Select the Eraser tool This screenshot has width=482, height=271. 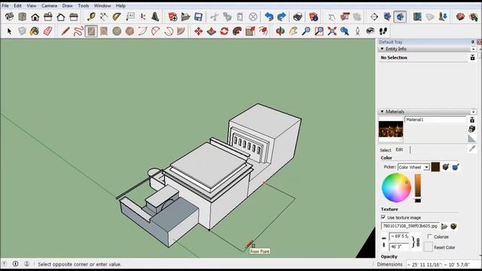47,31
